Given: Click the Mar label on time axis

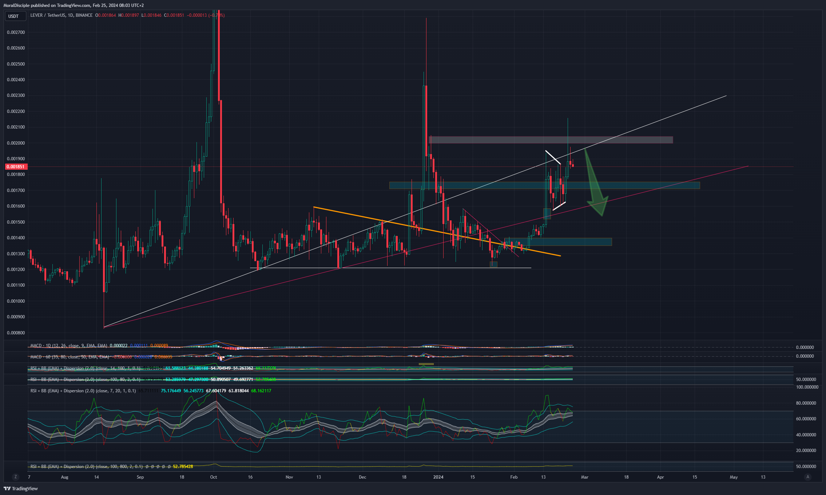Looking at the screenshot, I should tap(584, 477).
